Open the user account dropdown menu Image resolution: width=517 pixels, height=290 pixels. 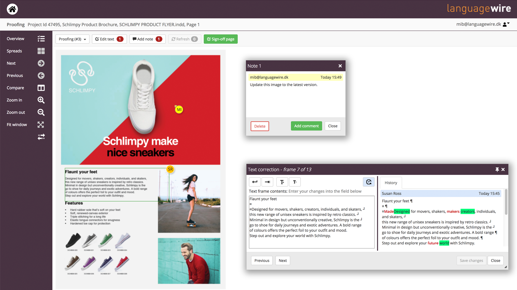coord(506,24)
